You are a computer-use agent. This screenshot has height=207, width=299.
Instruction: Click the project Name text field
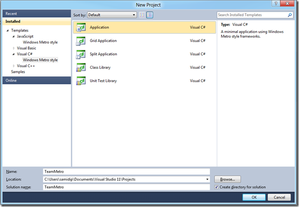pos(126,171)
